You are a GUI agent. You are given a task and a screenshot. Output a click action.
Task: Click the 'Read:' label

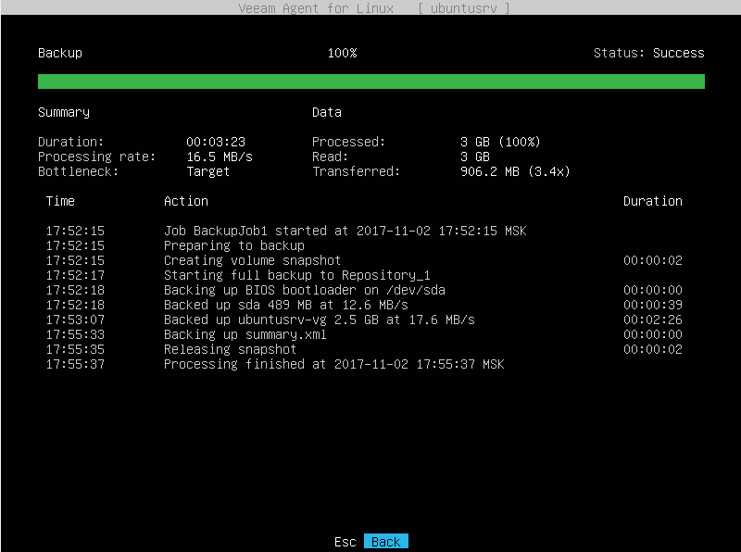(330, 157)
